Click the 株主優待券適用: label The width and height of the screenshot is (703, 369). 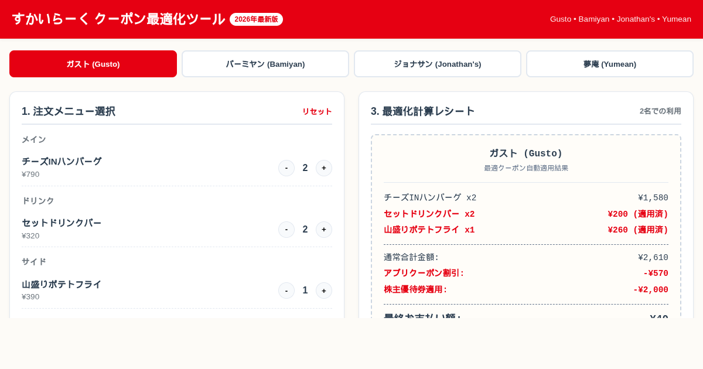(416, 290)
